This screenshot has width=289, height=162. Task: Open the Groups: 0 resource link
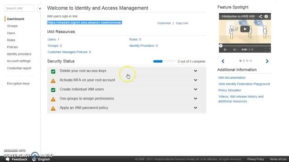55,45
